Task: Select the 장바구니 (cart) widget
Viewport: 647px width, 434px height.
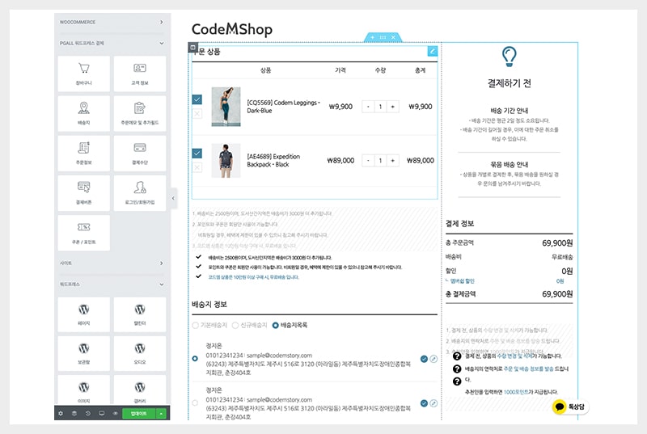Action: [x=84, y=74]
